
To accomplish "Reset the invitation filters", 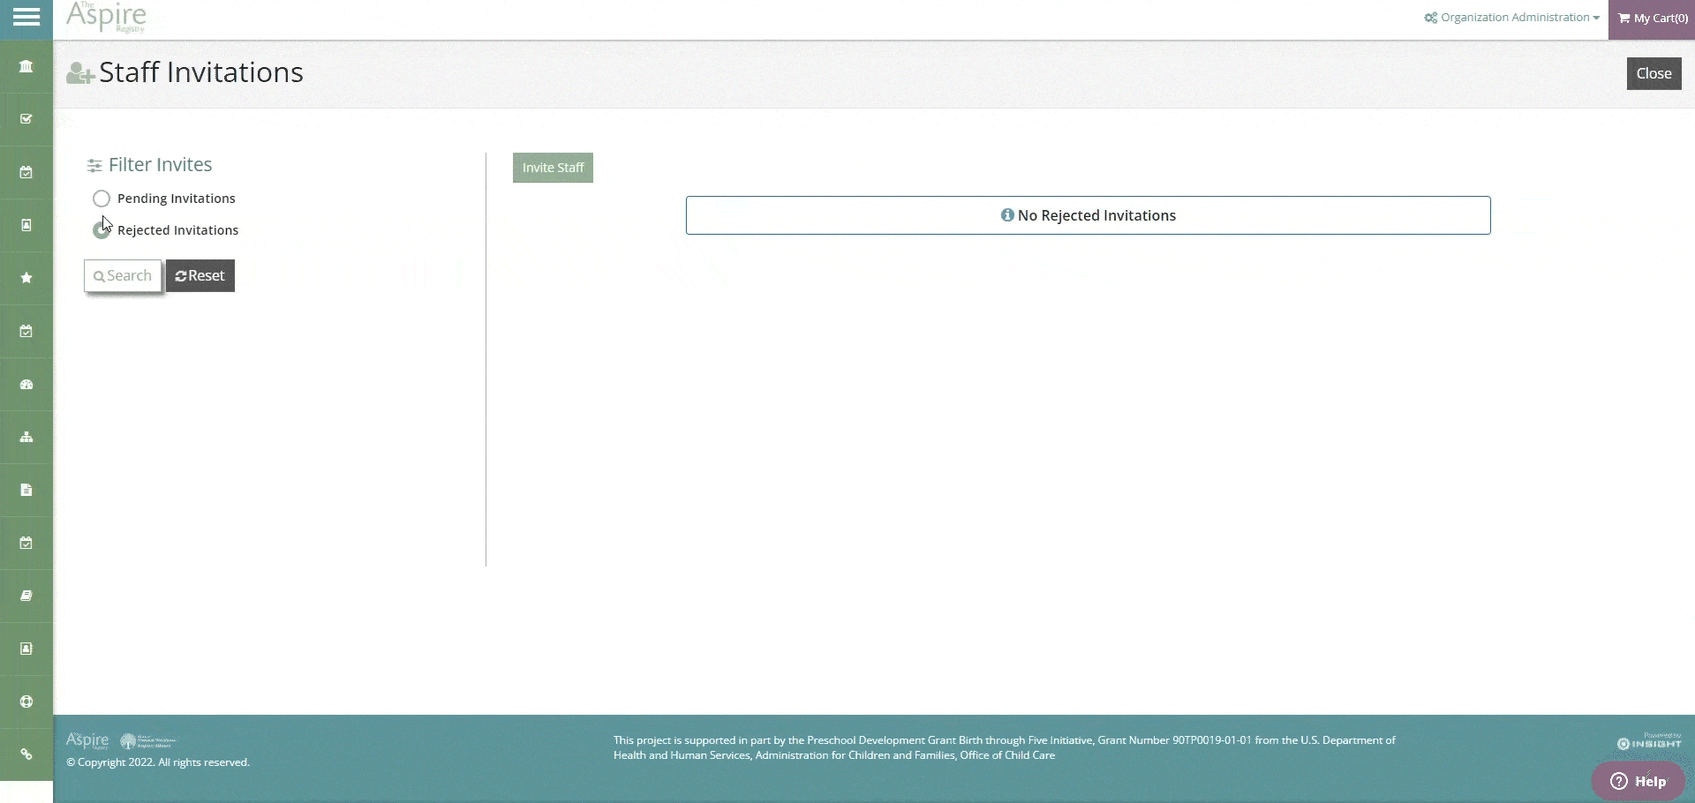I will click(x=200, y=276).
